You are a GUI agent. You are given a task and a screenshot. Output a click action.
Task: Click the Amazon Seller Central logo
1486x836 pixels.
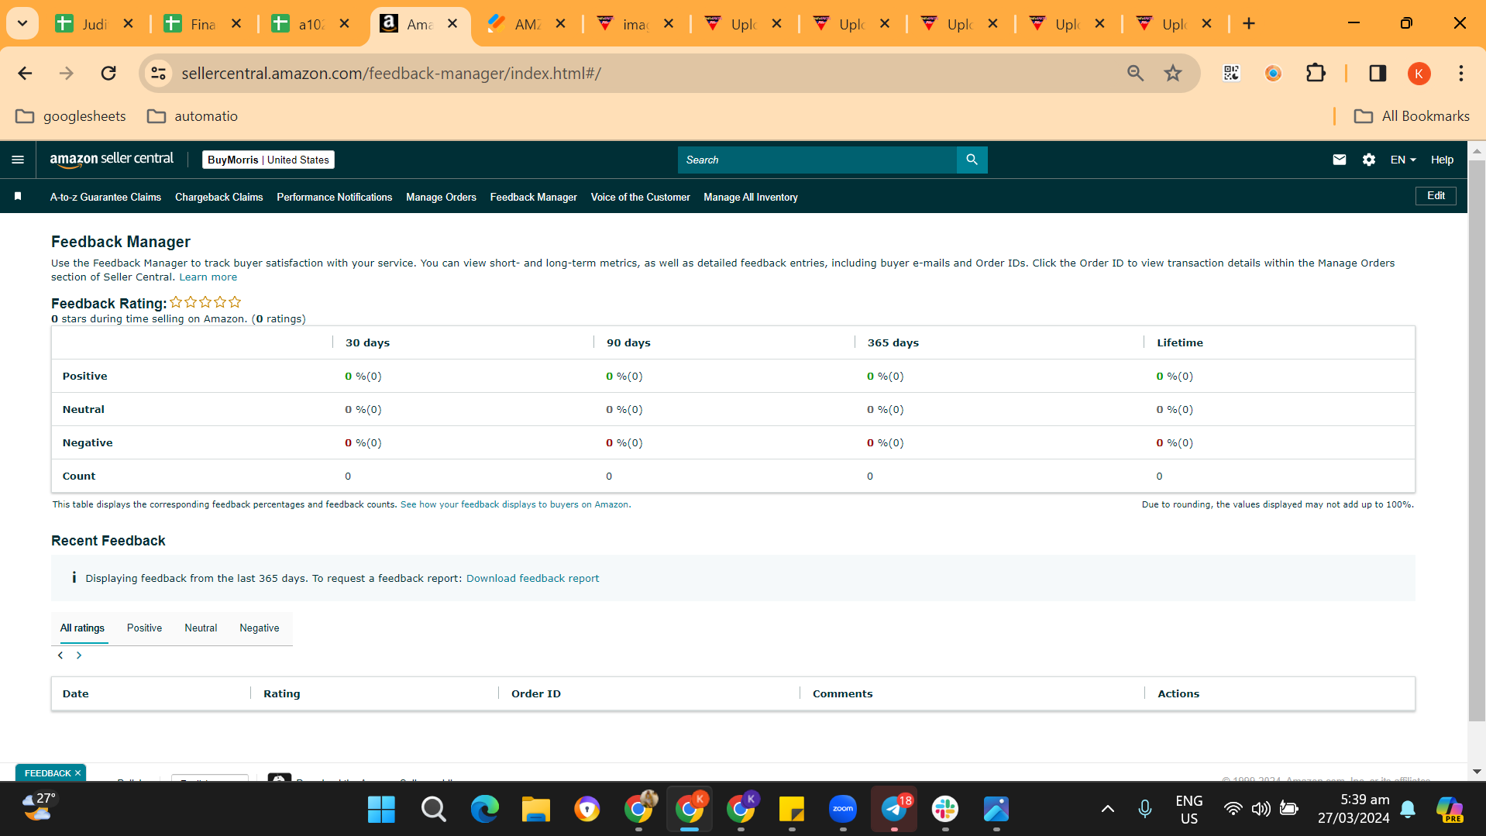coord(112,160)
